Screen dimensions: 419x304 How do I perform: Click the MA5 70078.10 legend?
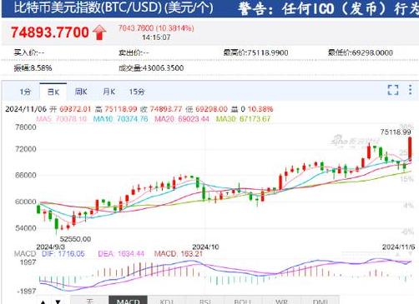62,119
